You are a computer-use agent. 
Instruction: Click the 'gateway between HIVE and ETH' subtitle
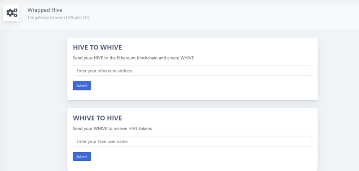click(x=59, y=17)
